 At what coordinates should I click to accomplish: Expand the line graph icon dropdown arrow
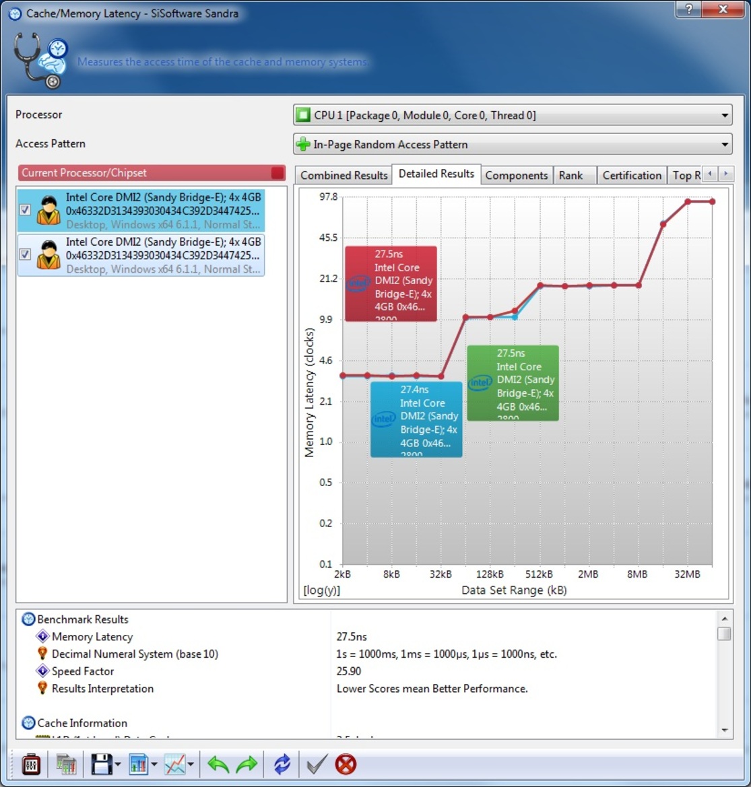click(x=191, y=765)
